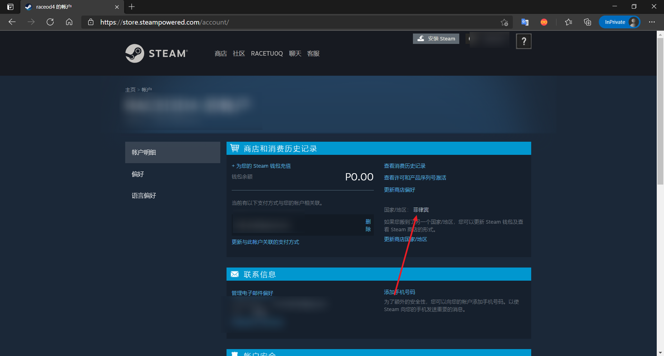
Task: View site info lock icon
Action: (91, 22)
